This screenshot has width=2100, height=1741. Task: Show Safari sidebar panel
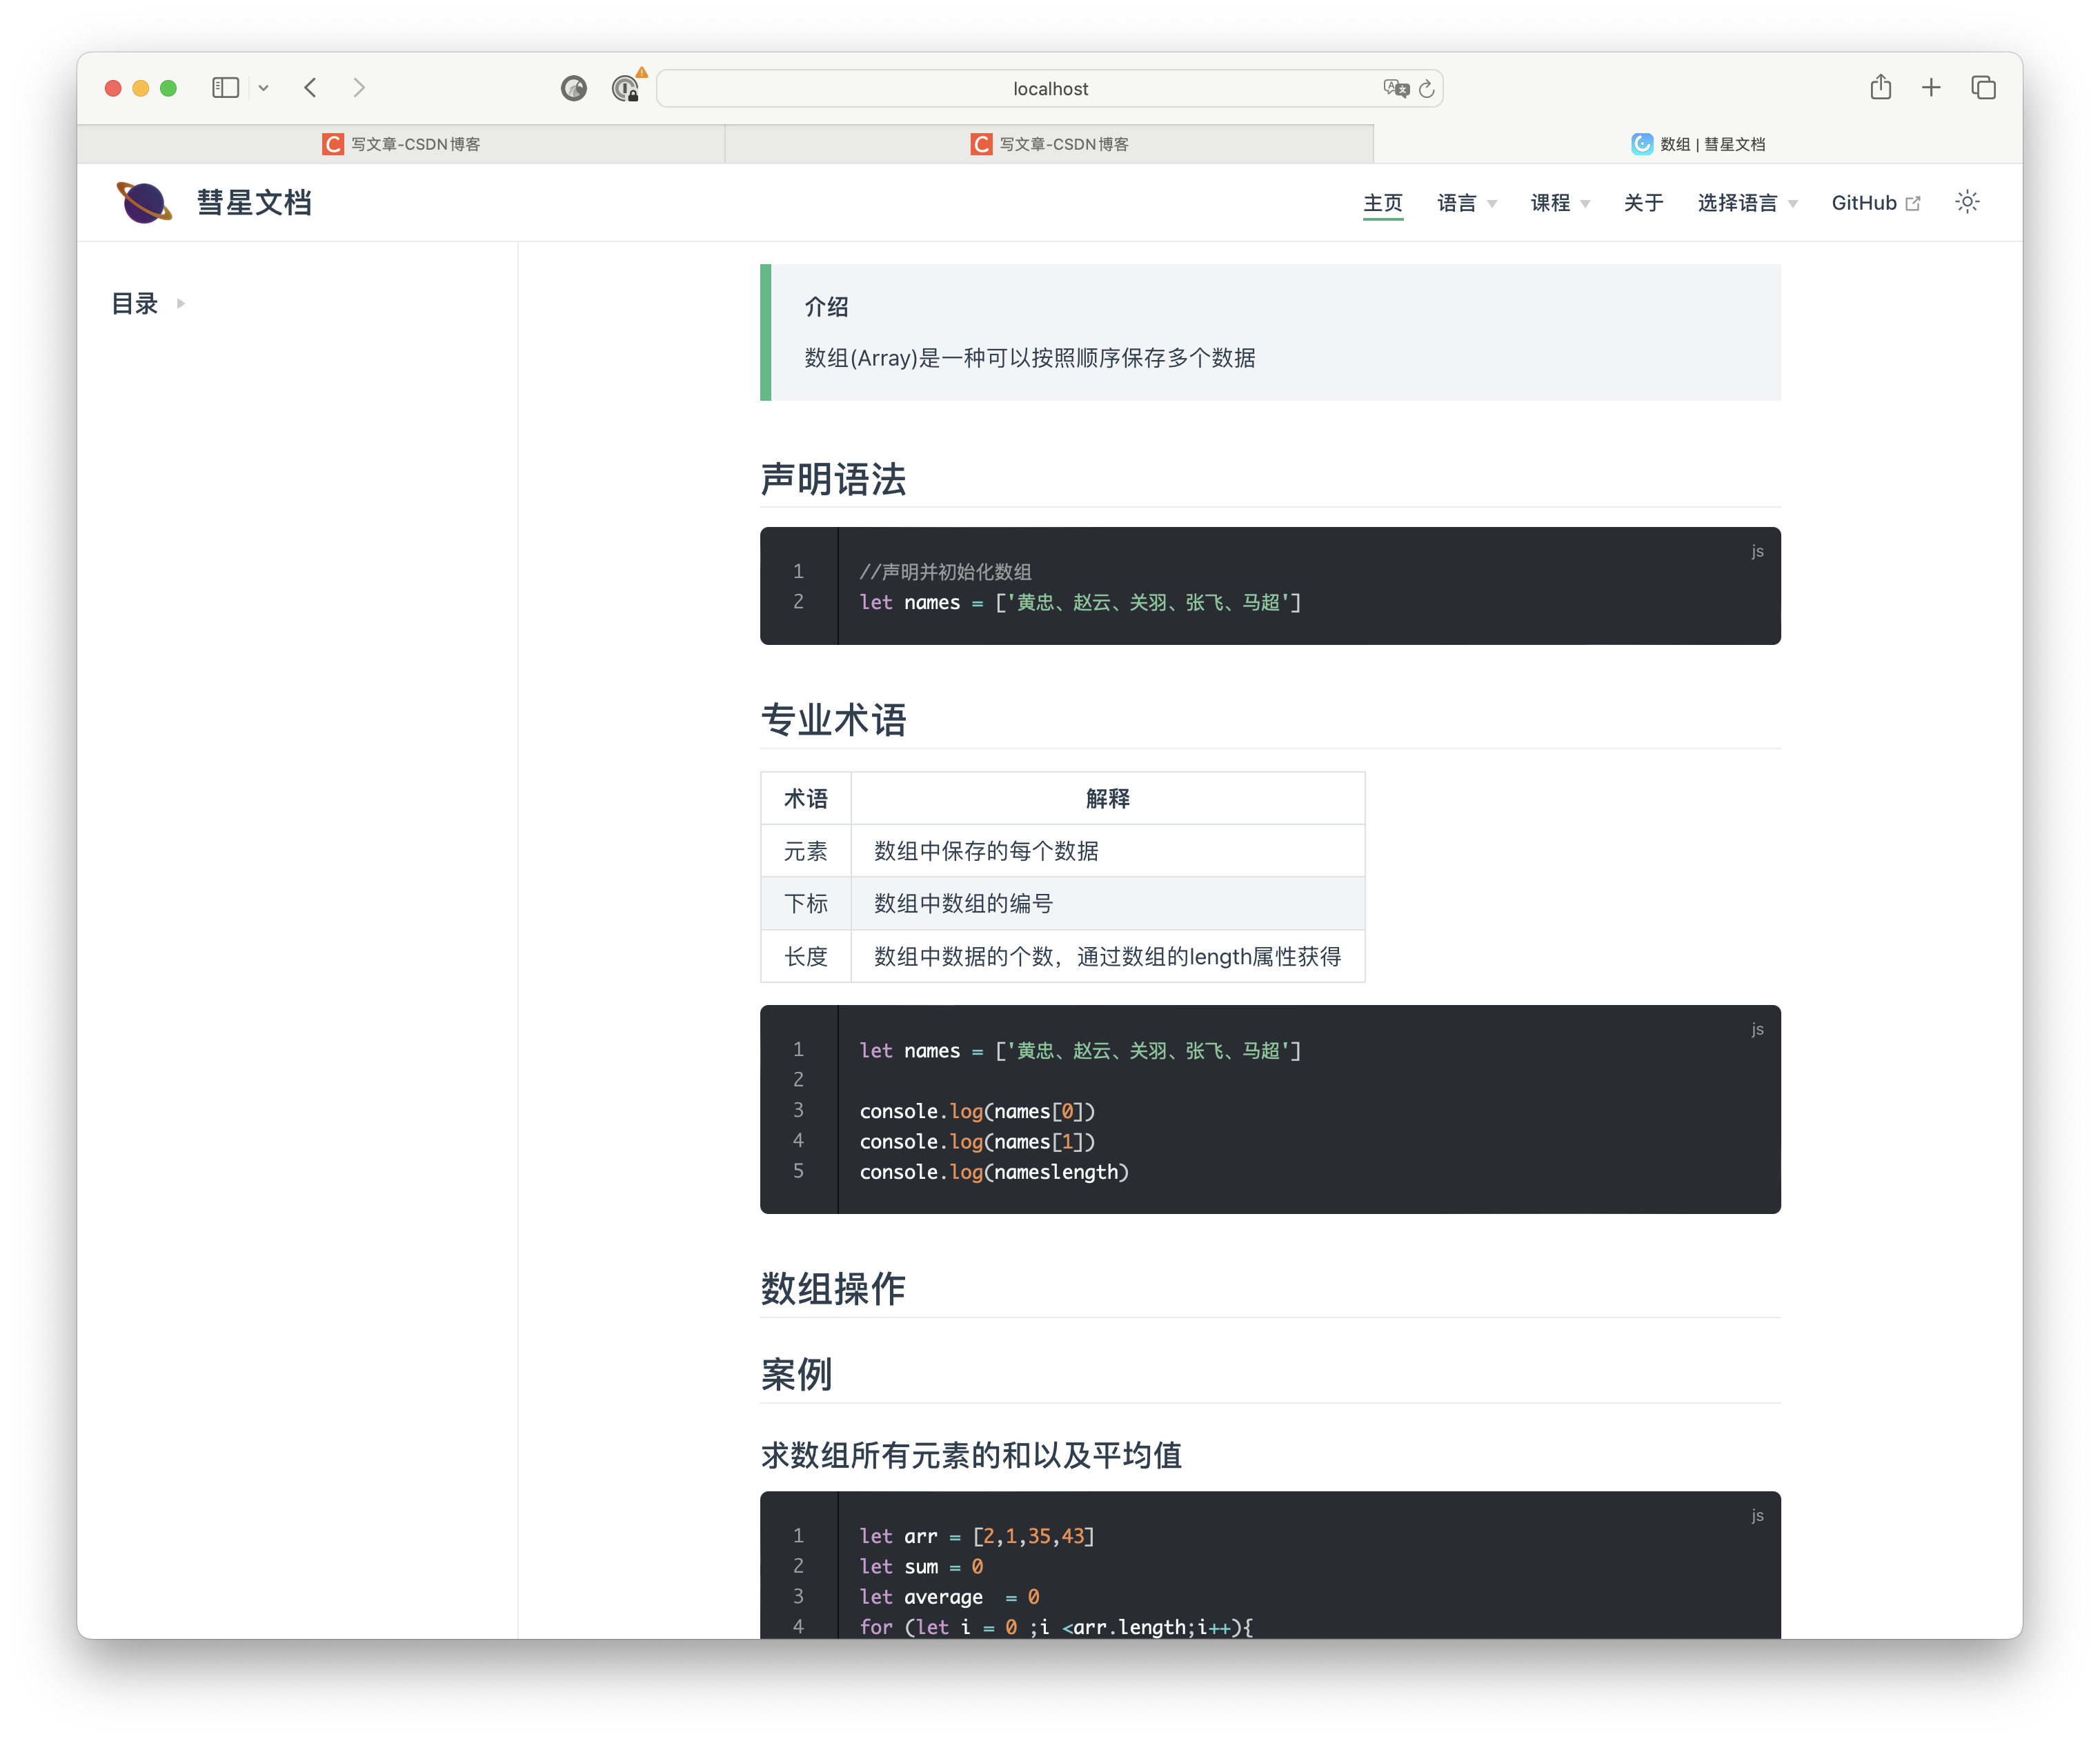pyautogui.click(x=225, y=88)
